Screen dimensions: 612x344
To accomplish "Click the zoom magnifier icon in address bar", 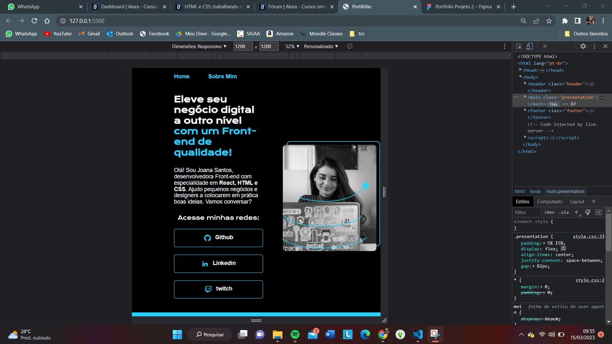I will point(523,21).
